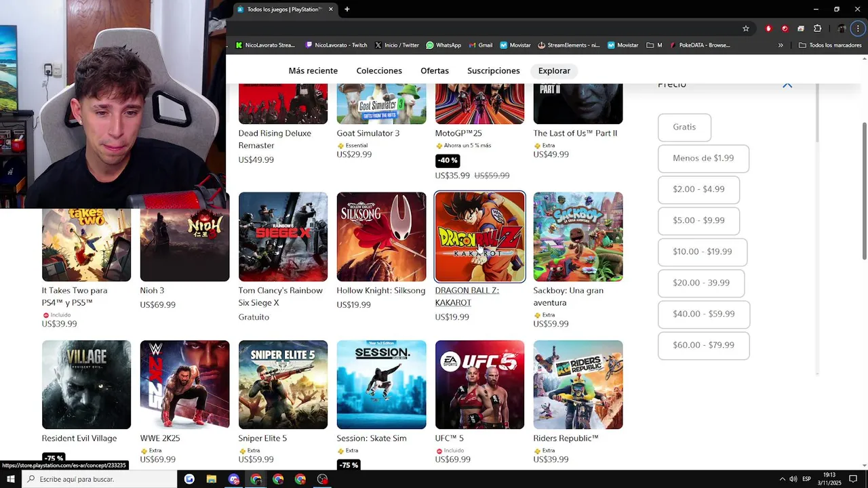
Task: Open NicoLavorato - Twitch bookmark
Action: pyautogui.click(x=336, y=45)
